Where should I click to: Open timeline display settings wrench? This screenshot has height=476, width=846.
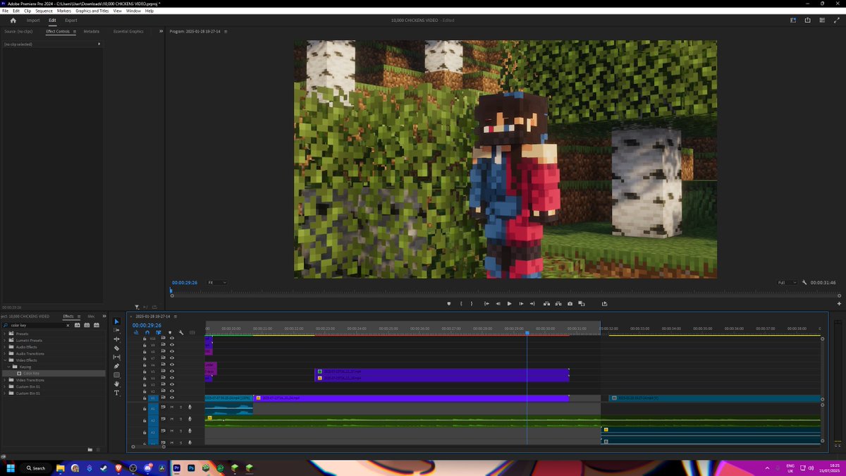[x=181, y=332]
